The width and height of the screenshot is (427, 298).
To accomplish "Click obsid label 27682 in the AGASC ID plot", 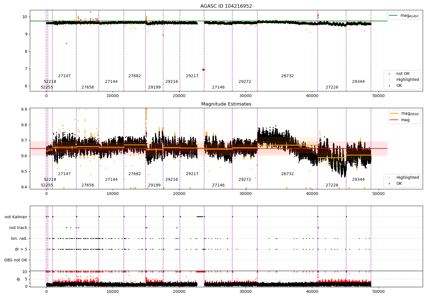I will coord(135,76).
